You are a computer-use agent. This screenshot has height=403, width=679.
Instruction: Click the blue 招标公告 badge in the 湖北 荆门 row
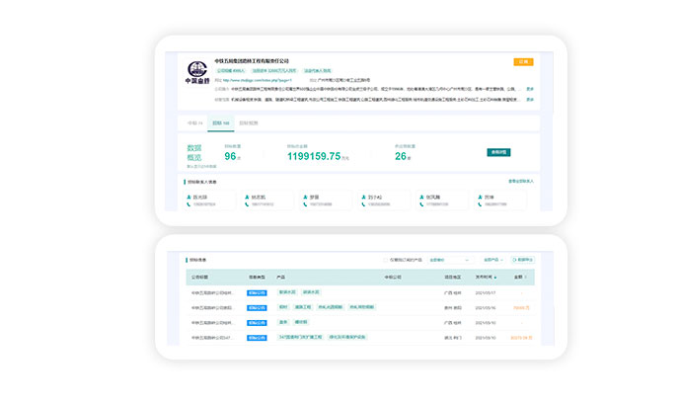pyautogui.click(x=257, y=338)
